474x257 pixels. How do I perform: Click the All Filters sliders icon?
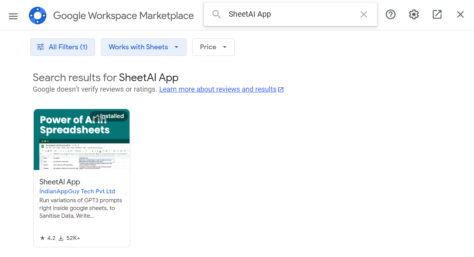coord(40,47)
